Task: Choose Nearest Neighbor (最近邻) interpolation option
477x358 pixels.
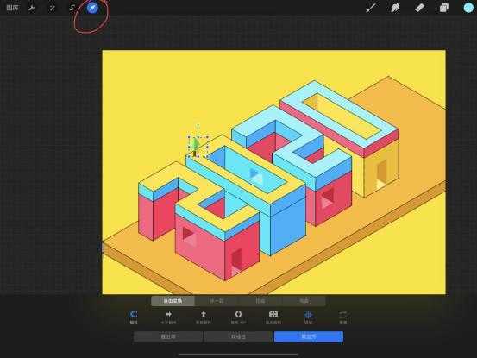Action: (168, 336)
